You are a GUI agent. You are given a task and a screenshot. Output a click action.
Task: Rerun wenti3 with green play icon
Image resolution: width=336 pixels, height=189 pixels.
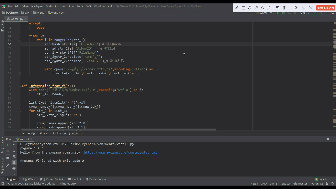pos(8,145)
